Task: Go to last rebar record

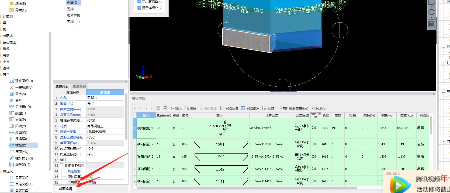Action: tap(152, 108)
